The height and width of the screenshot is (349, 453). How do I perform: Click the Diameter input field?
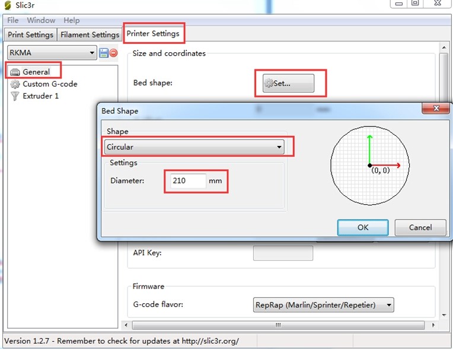[x=187, y=181]
